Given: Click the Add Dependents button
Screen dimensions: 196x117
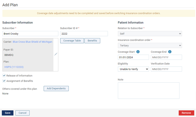Looking at the screenshot, I should (56, 88).
